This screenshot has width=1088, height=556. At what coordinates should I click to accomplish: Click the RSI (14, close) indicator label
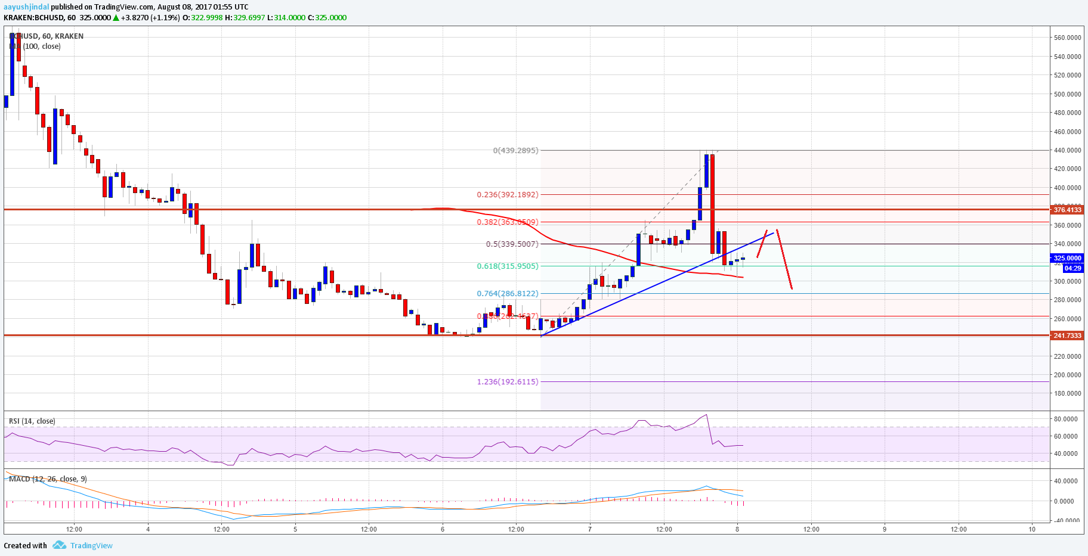coord(32,421)
